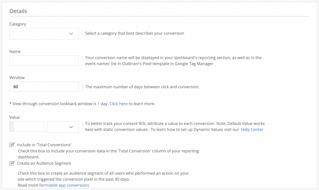Click the conversion Name input field
The width and height of the screenshot is (319, 190).
(44, 61)
